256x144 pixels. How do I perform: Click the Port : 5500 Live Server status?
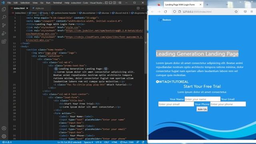point(127,142)
